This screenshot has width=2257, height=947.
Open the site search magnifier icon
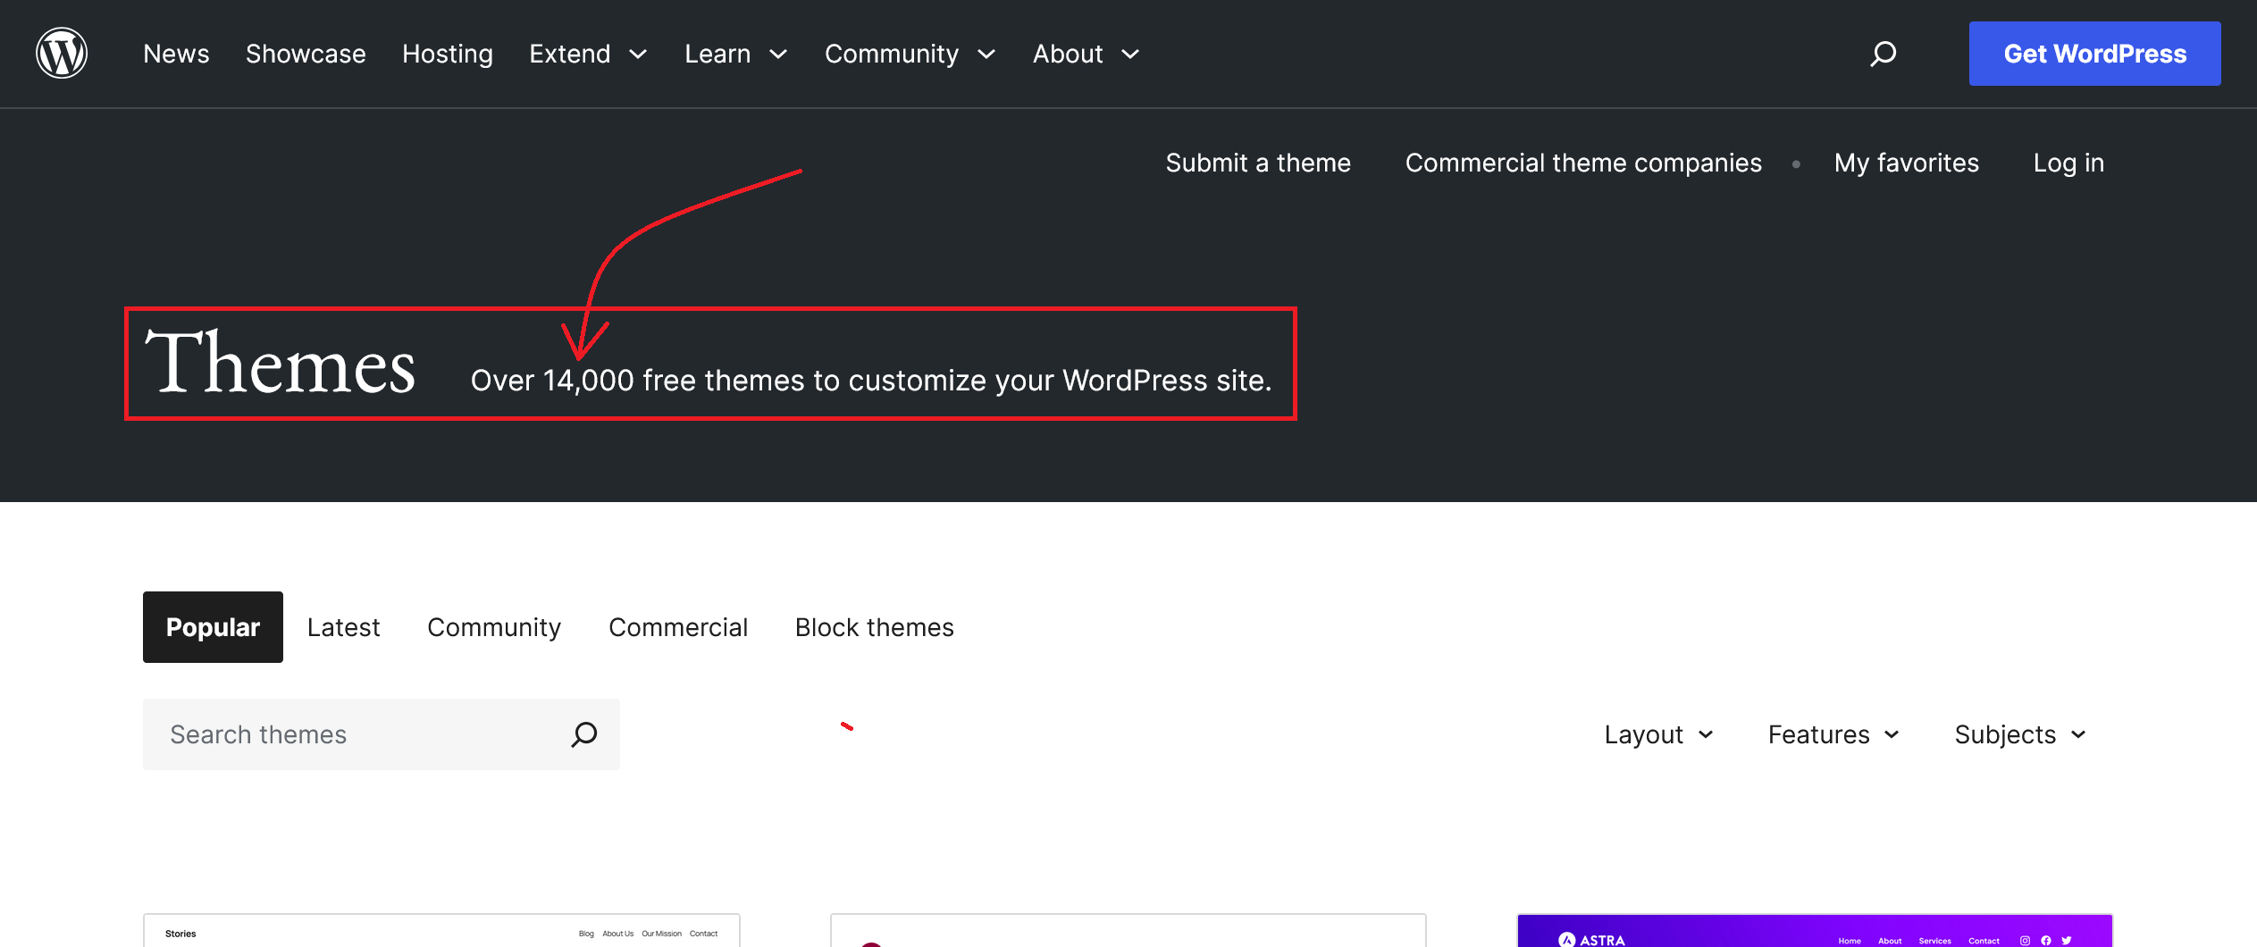click(1883, 54)
